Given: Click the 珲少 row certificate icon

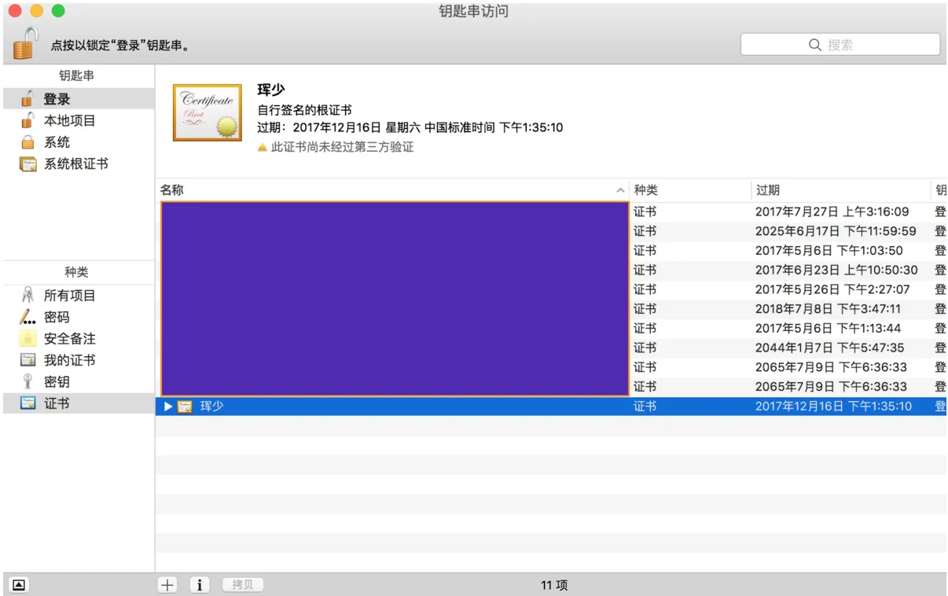Looking at the screenshot, I should point(185,407).
